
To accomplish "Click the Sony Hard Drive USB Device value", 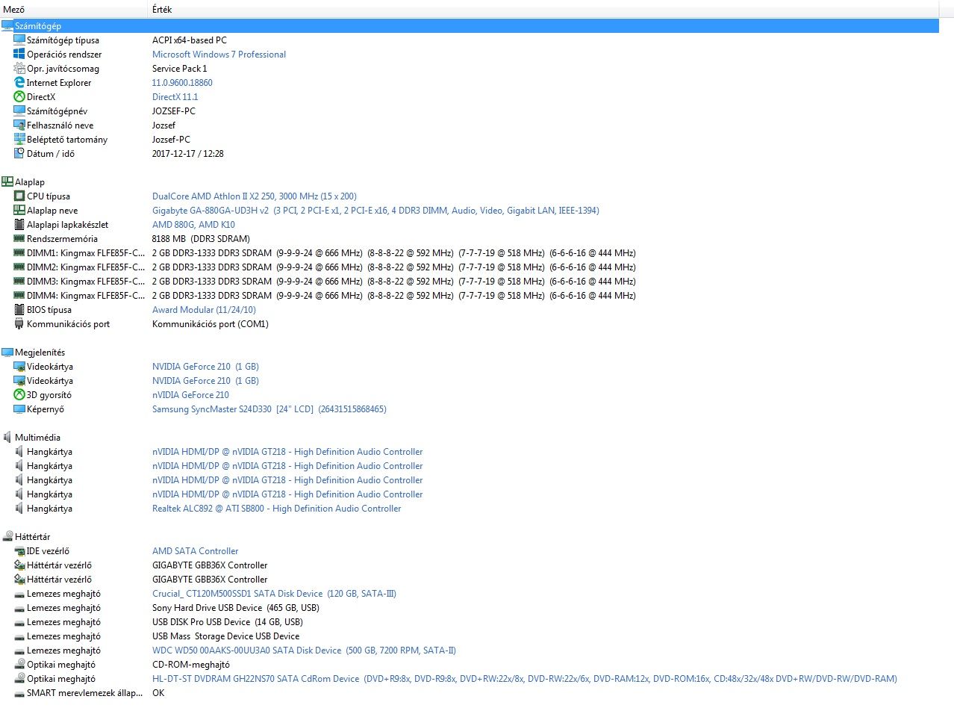I will tap(236, 608).
